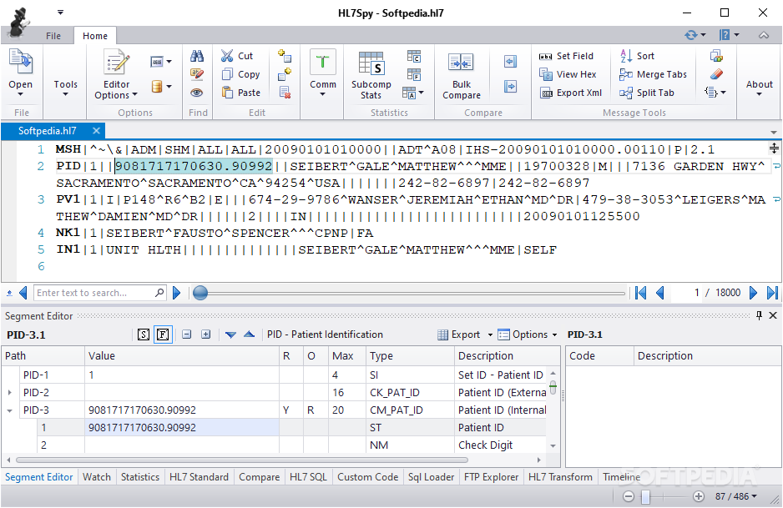Switch to the Watch tab
The image size is (783, 508).
pos(96,477)
